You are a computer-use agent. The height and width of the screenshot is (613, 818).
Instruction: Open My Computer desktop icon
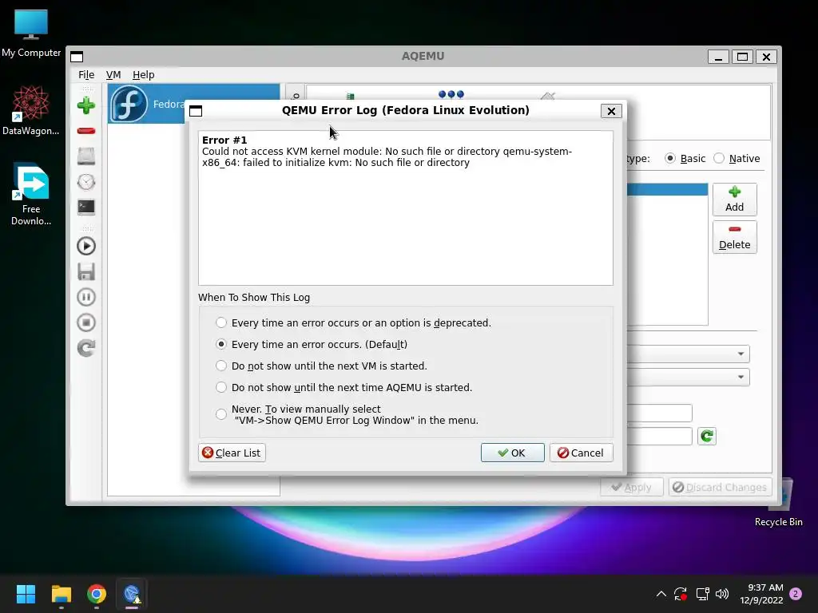pyautogui.click(x=31, y=34)
